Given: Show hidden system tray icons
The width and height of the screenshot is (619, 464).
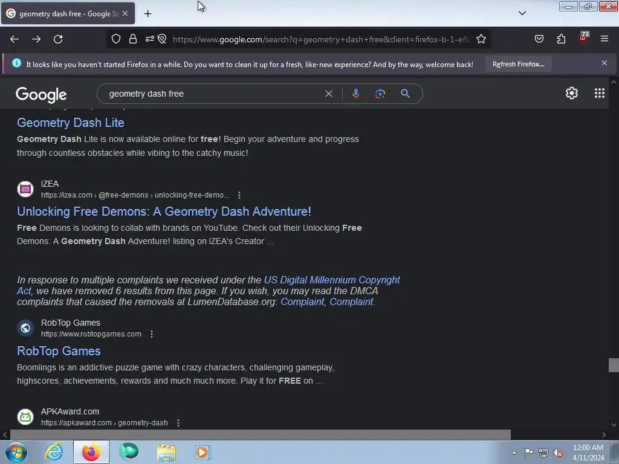Looking at the screenshot, I should pyautogui.click(x=514, y=453).
